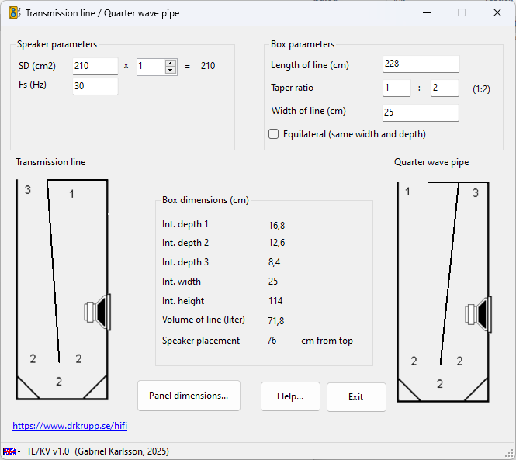
Task: Click the second Taper ratio field
Action: coord(445,88)
